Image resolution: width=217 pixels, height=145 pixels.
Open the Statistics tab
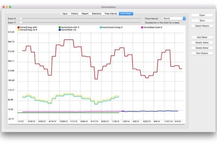tap(97, 13)
